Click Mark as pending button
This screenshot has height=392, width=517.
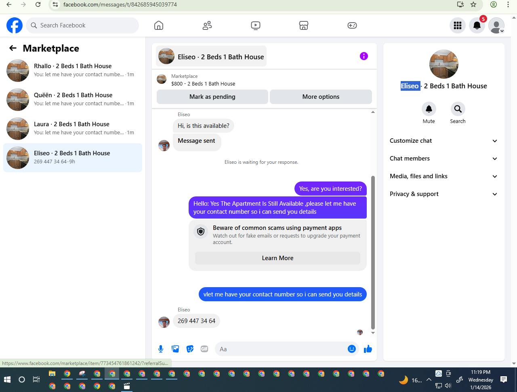coord(212,97)
